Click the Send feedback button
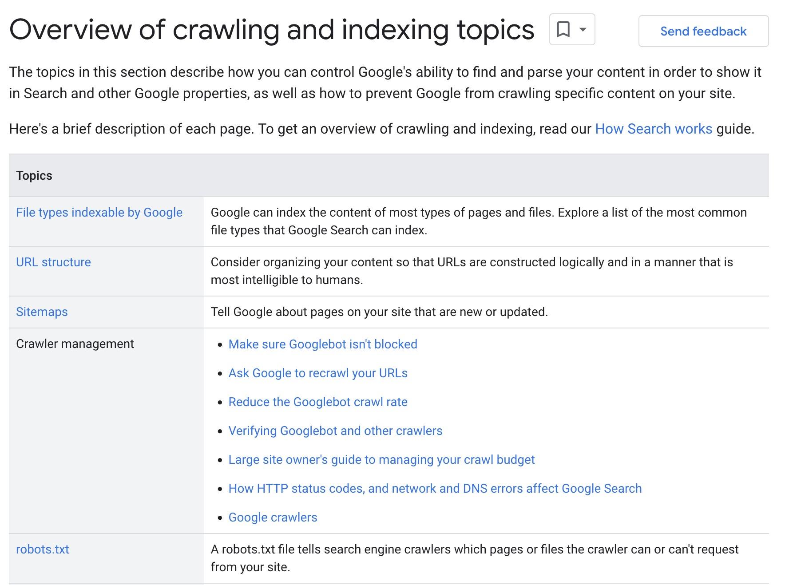Screen dimensions: 793x585 point(703,31)
